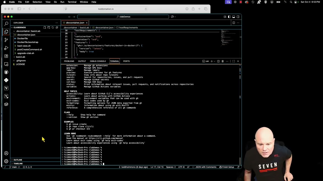
Task: Open notifications bell in status bar
Action: click(x=238, y=167)
